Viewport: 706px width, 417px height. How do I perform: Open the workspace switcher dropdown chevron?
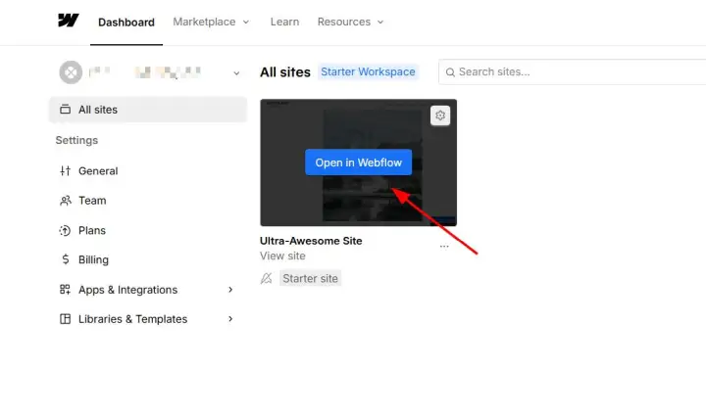(236, 72)
